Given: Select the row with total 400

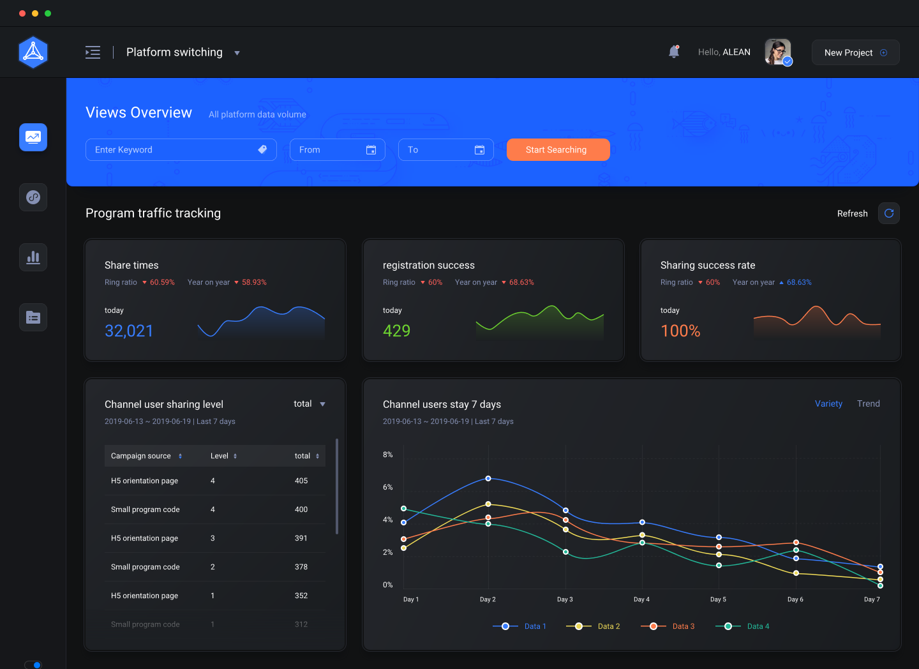Looking at the screenshot, I should (215, 509).
